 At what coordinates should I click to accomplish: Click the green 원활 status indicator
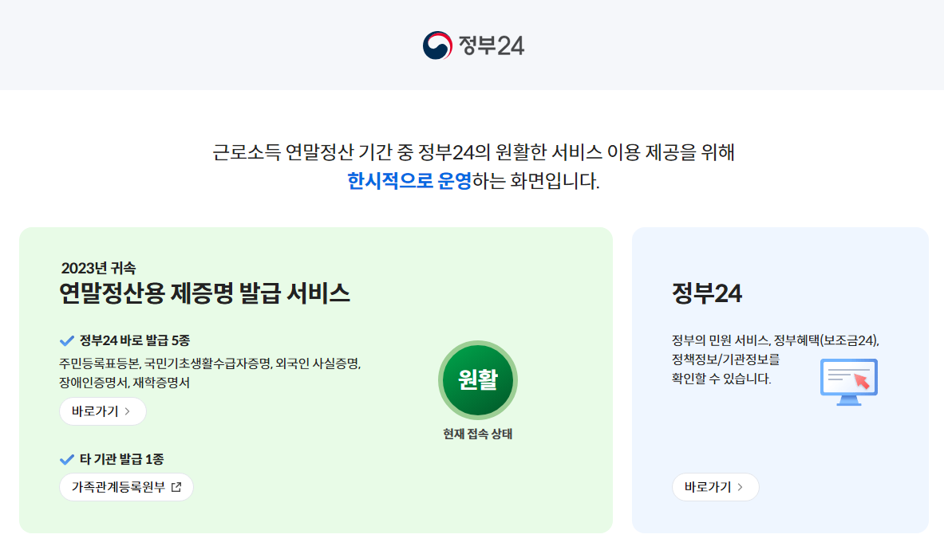[478, 380]
